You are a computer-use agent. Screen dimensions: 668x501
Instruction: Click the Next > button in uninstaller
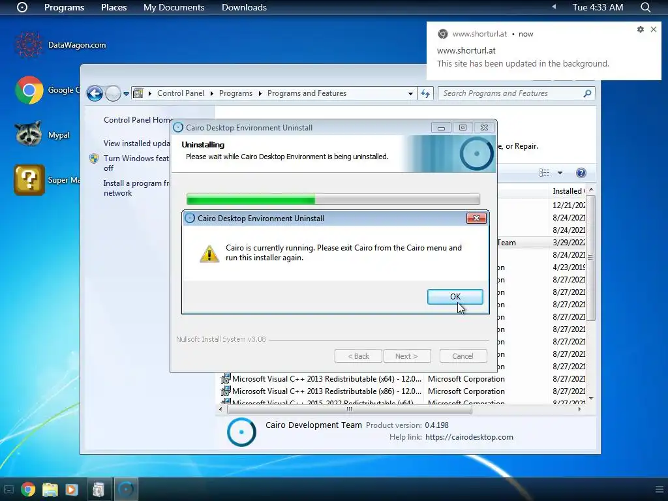point(406,356)
